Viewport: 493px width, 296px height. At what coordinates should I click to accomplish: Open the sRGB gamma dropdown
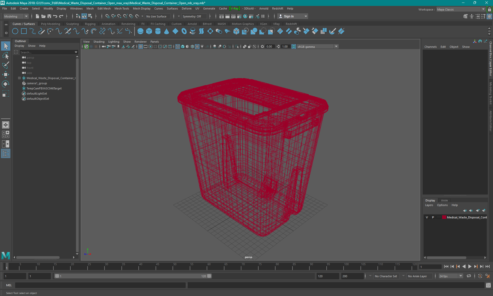coord(317,47)
